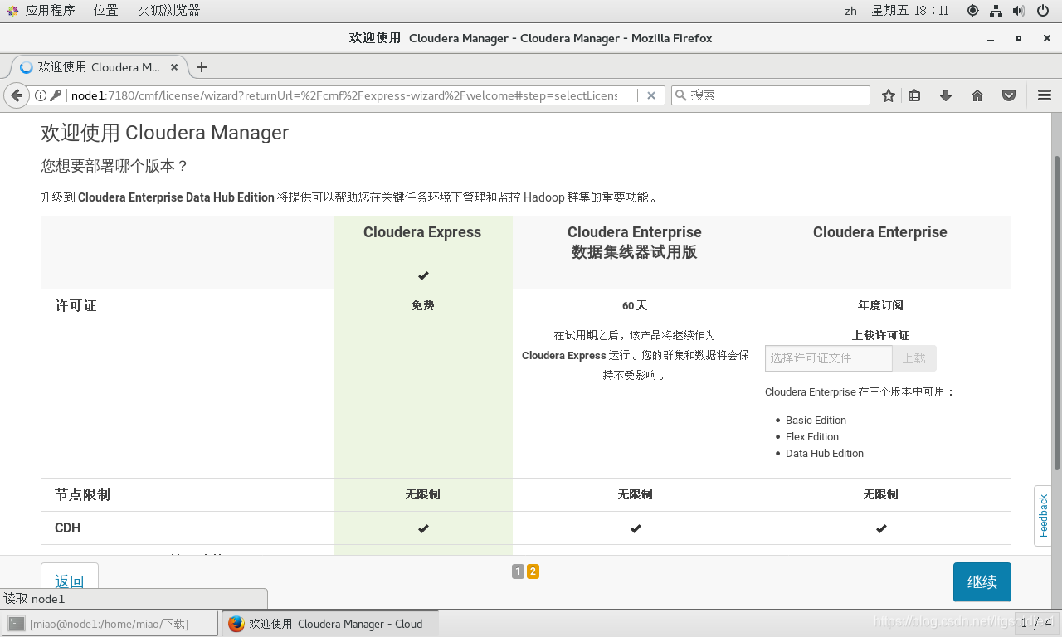Image resolution: width=1062 pixels, height=637 pixels.
Task: Click the checkmark under Cloudera Express header
Action: pos(423,275)
